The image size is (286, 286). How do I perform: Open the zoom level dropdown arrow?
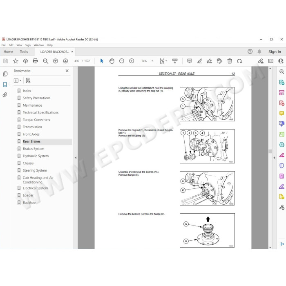point(152,61)
